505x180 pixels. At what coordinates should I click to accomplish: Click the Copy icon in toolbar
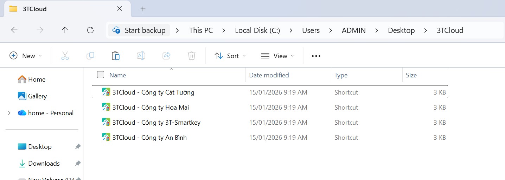pos(90,56)
